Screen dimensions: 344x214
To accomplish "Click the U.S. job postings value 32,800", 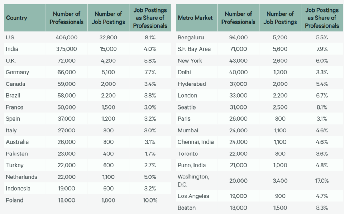I will [108, 37].
